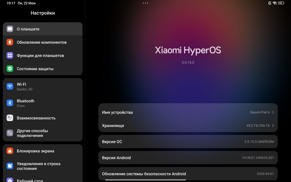291x182 pixels.
Task: Open the Имя устройства row
Action: click(188, 112)
